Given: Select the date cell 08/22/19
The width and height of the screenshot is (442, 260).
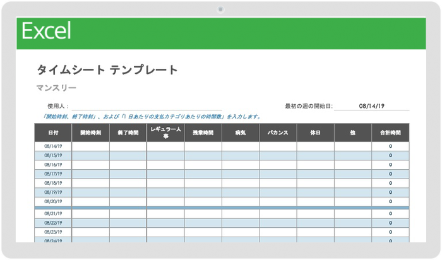Looking at the screenshot, I should pos(53,223).
